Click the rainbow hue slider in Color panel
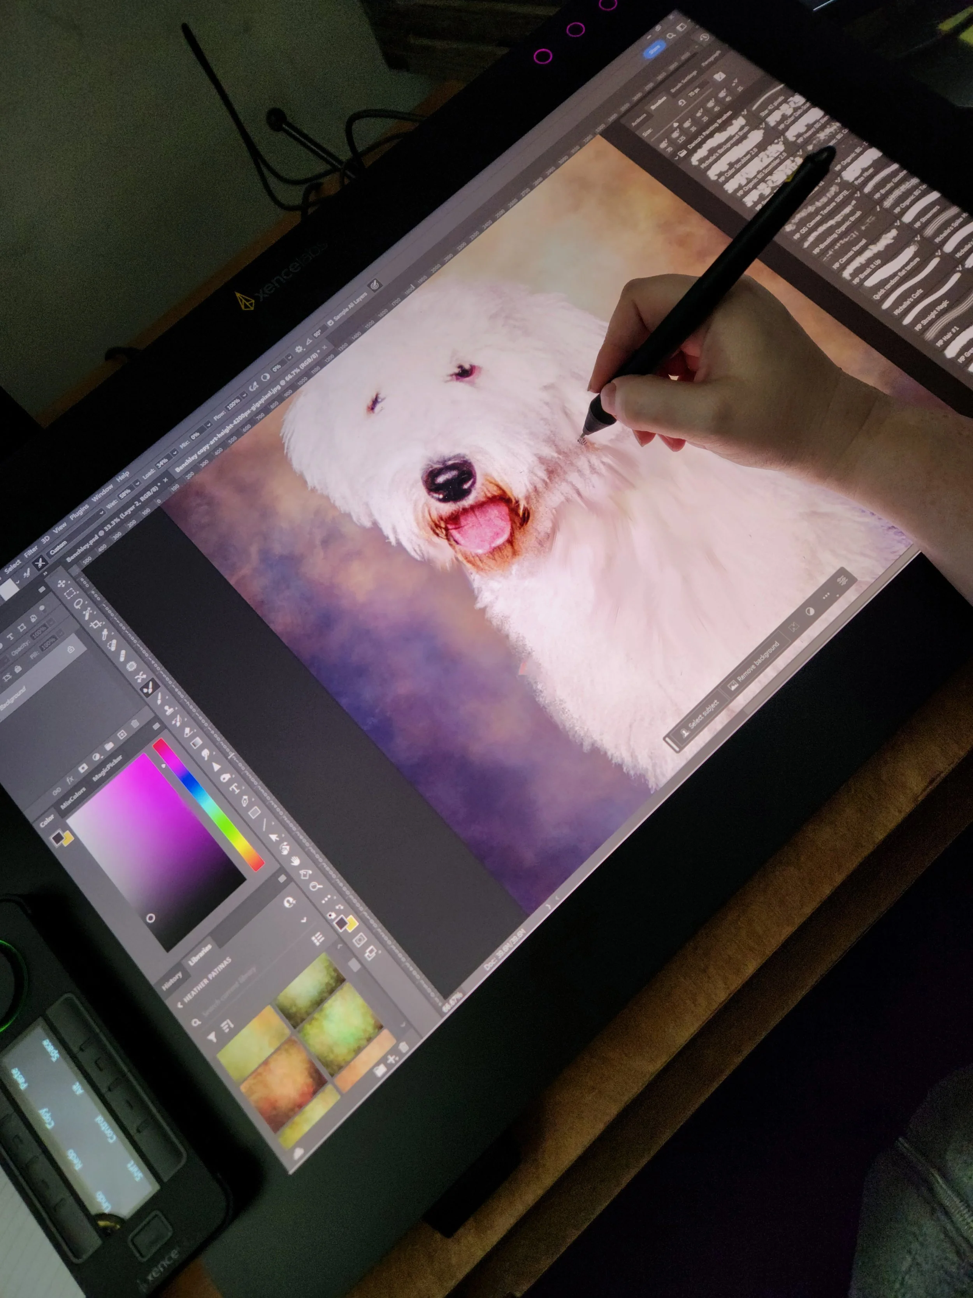 coord(208,805)
